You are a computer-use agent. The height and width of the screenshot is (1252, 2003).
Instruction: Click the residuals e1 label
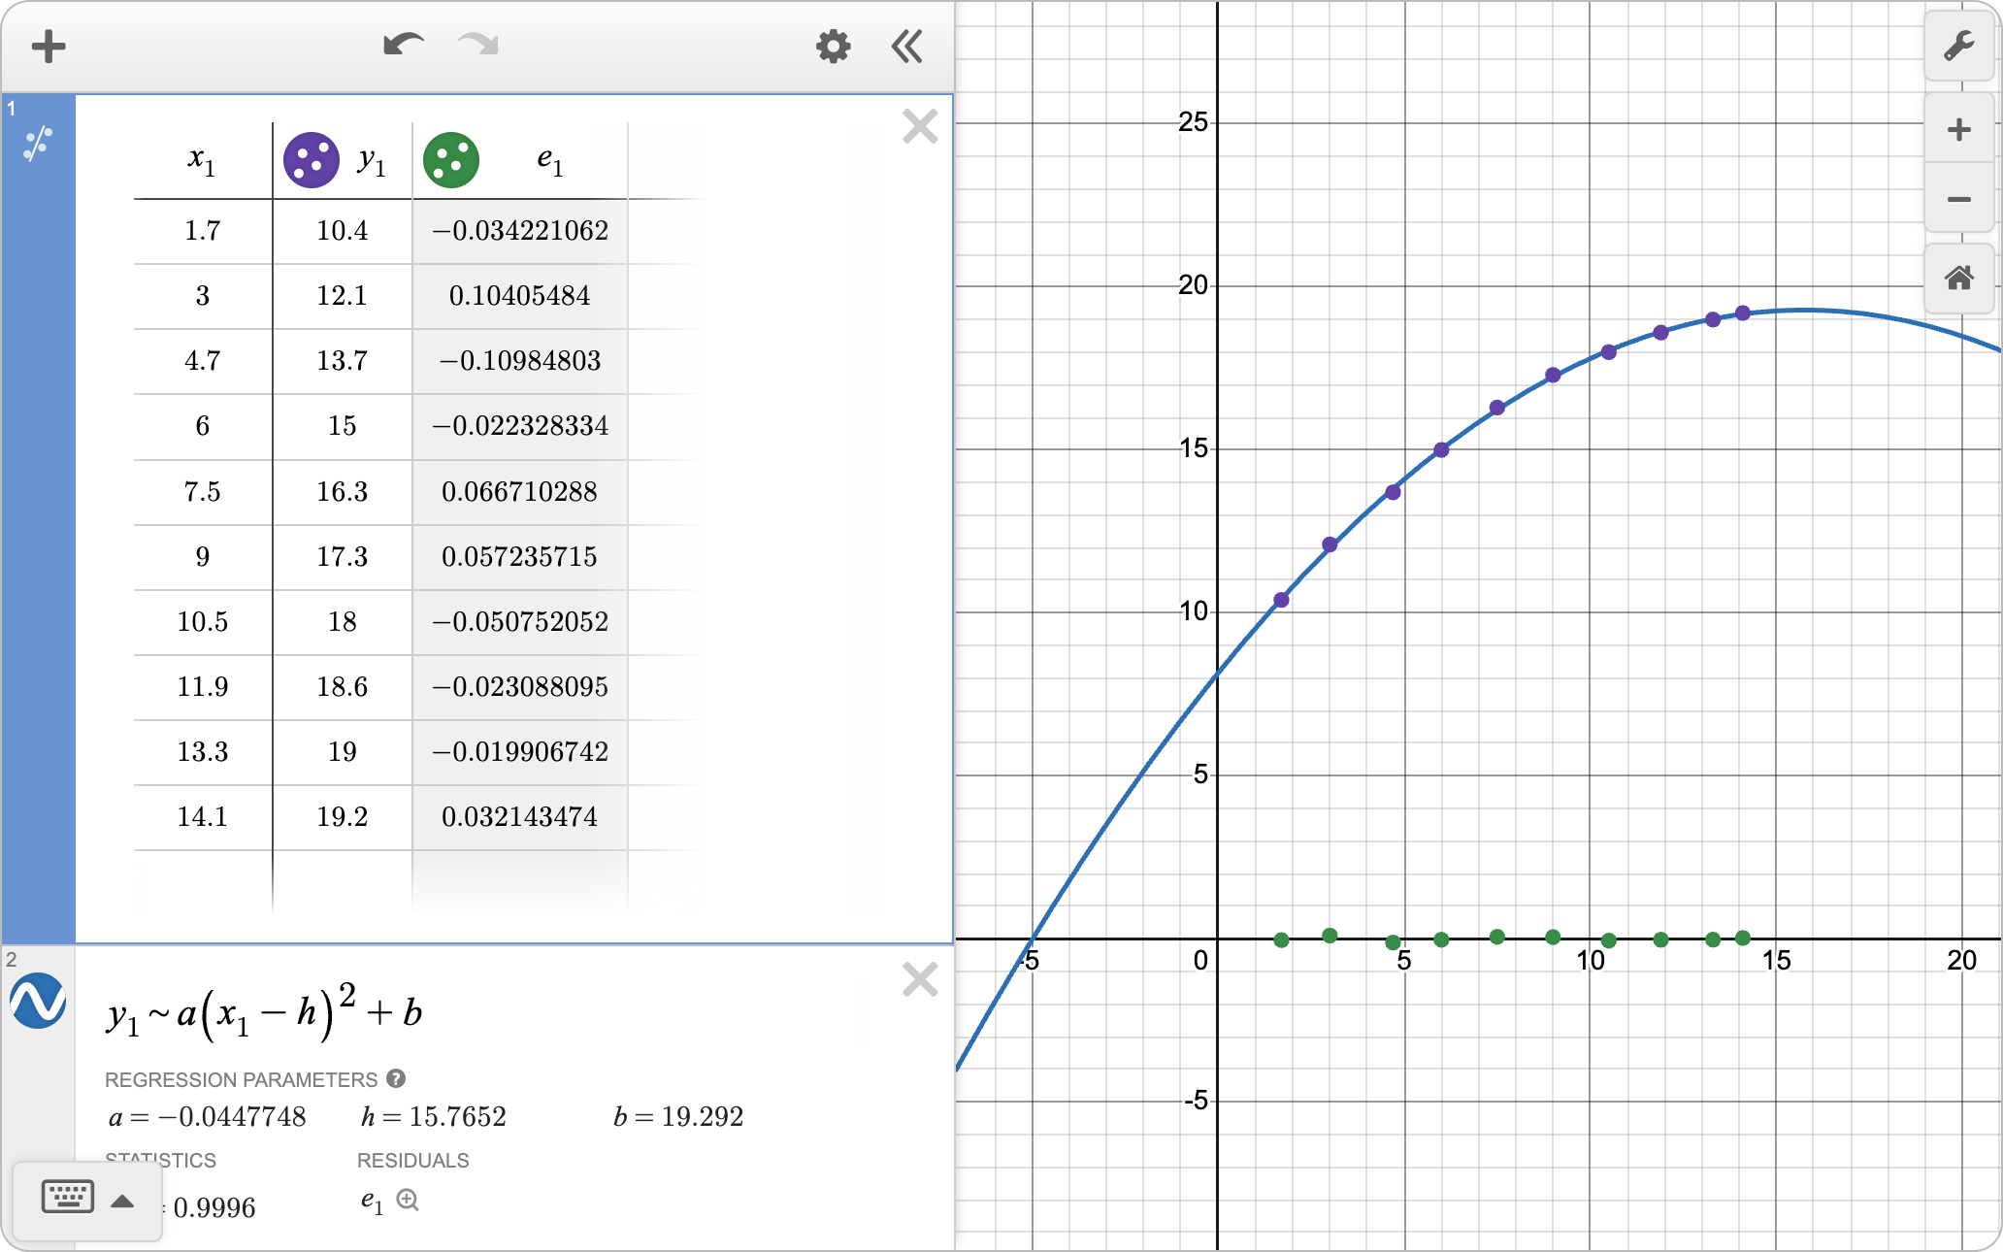tap(372, 1202)
